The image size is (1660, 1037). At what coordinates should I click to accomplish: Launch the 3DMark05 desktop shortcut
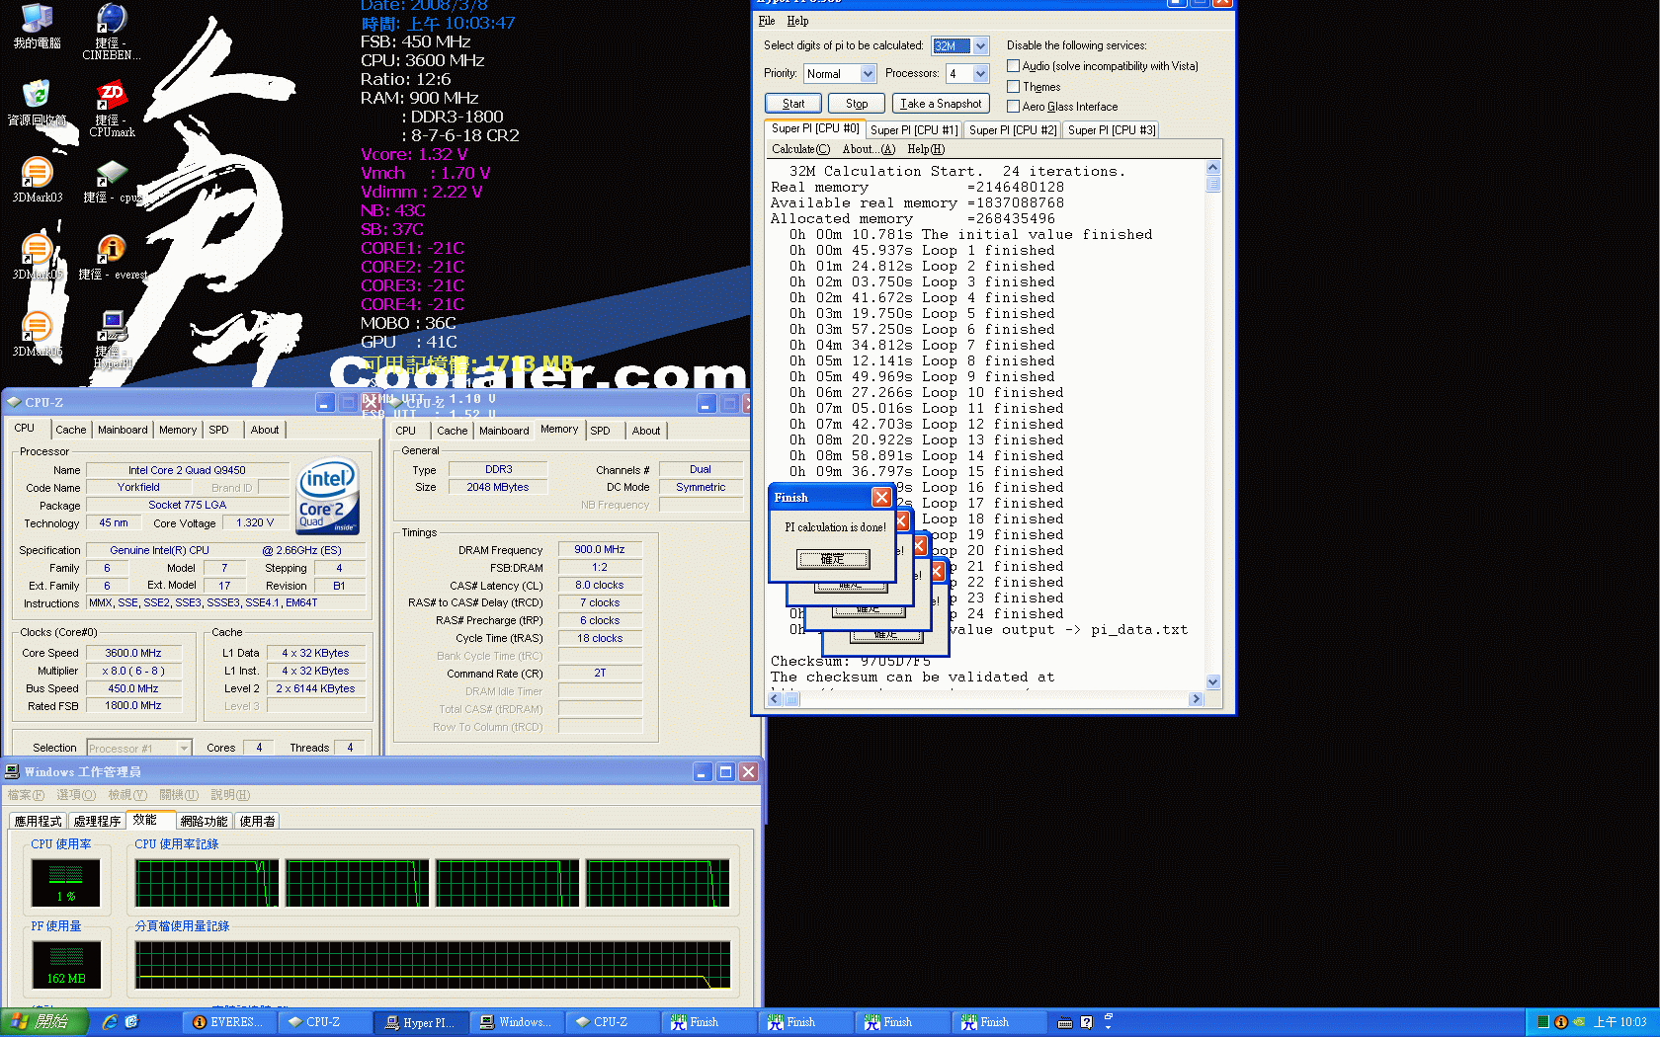pyautogui.click(x=37, y=257)
